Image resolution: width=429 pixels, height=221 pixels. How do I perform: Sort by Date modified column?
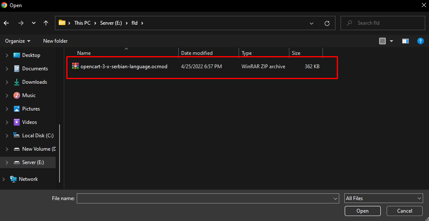197,53
